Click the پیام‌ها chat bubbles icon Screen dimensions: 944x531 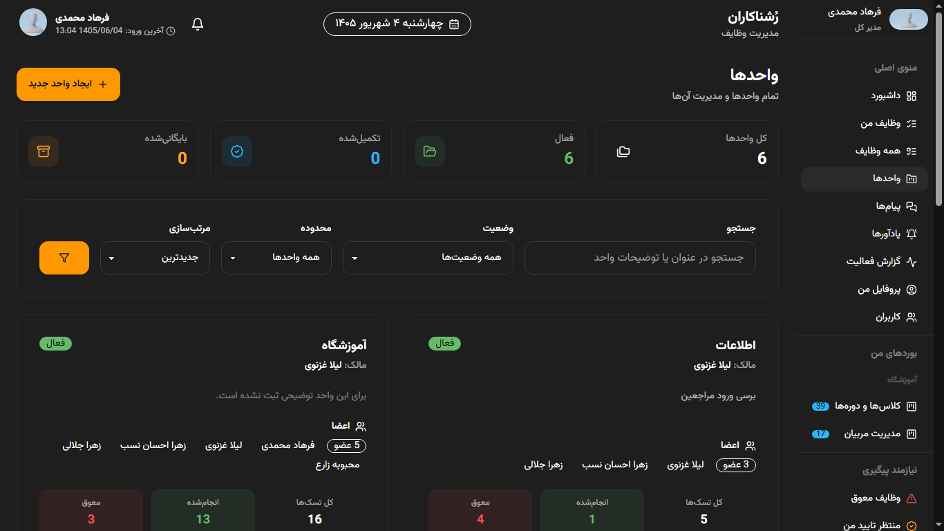(912, 206)
